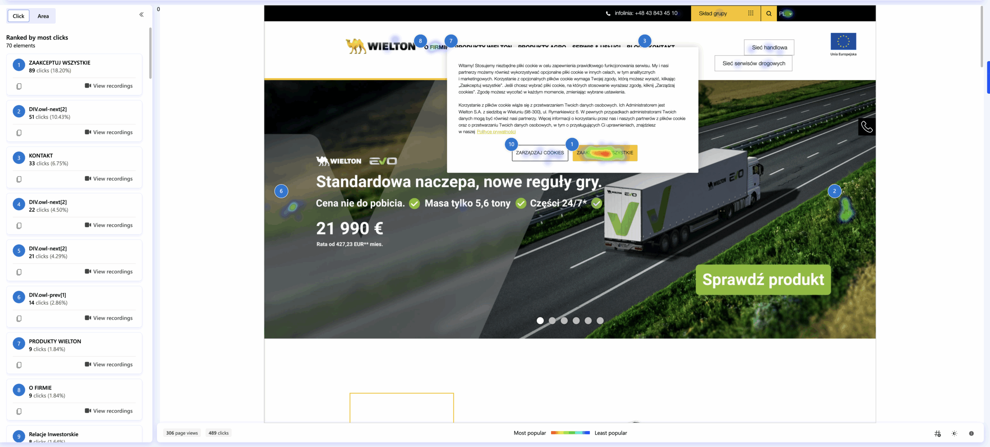Open the O FIRMIE menu item

(436, 47)
